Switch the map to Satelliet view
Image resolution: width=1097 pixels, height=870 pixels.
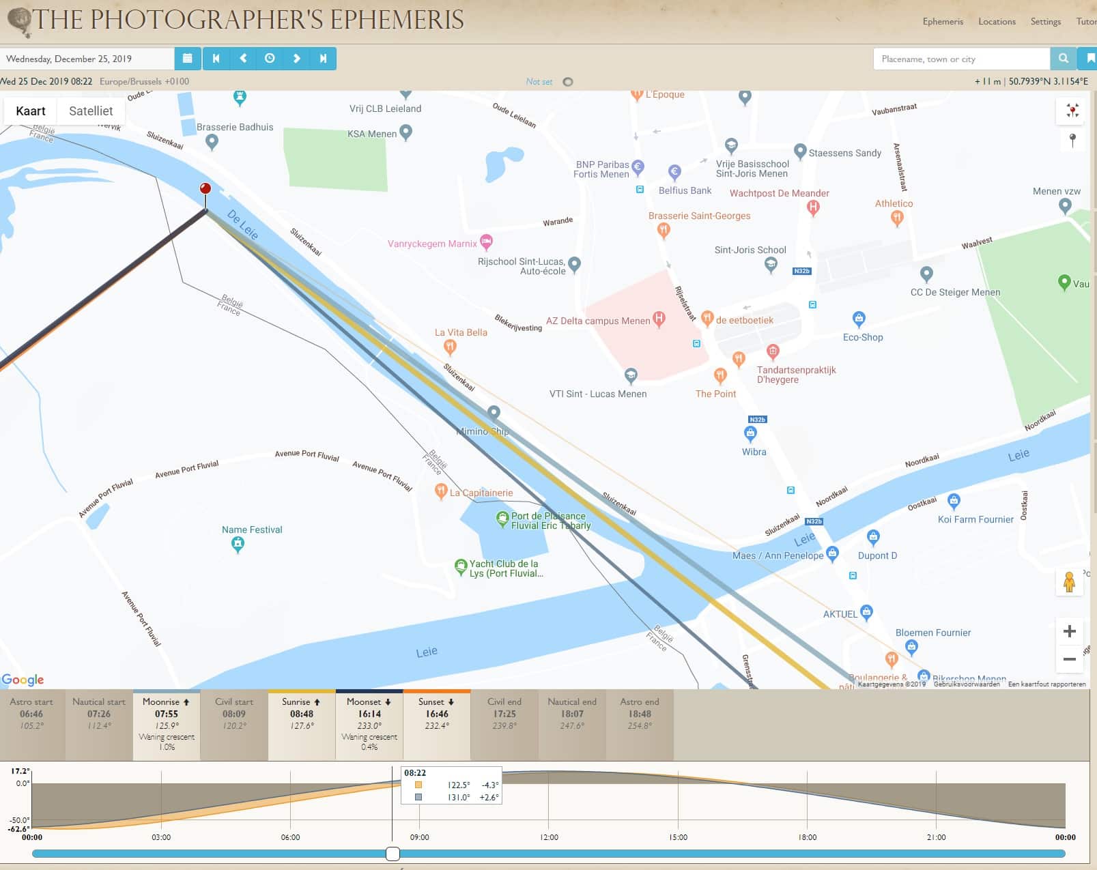pos(91,111)
